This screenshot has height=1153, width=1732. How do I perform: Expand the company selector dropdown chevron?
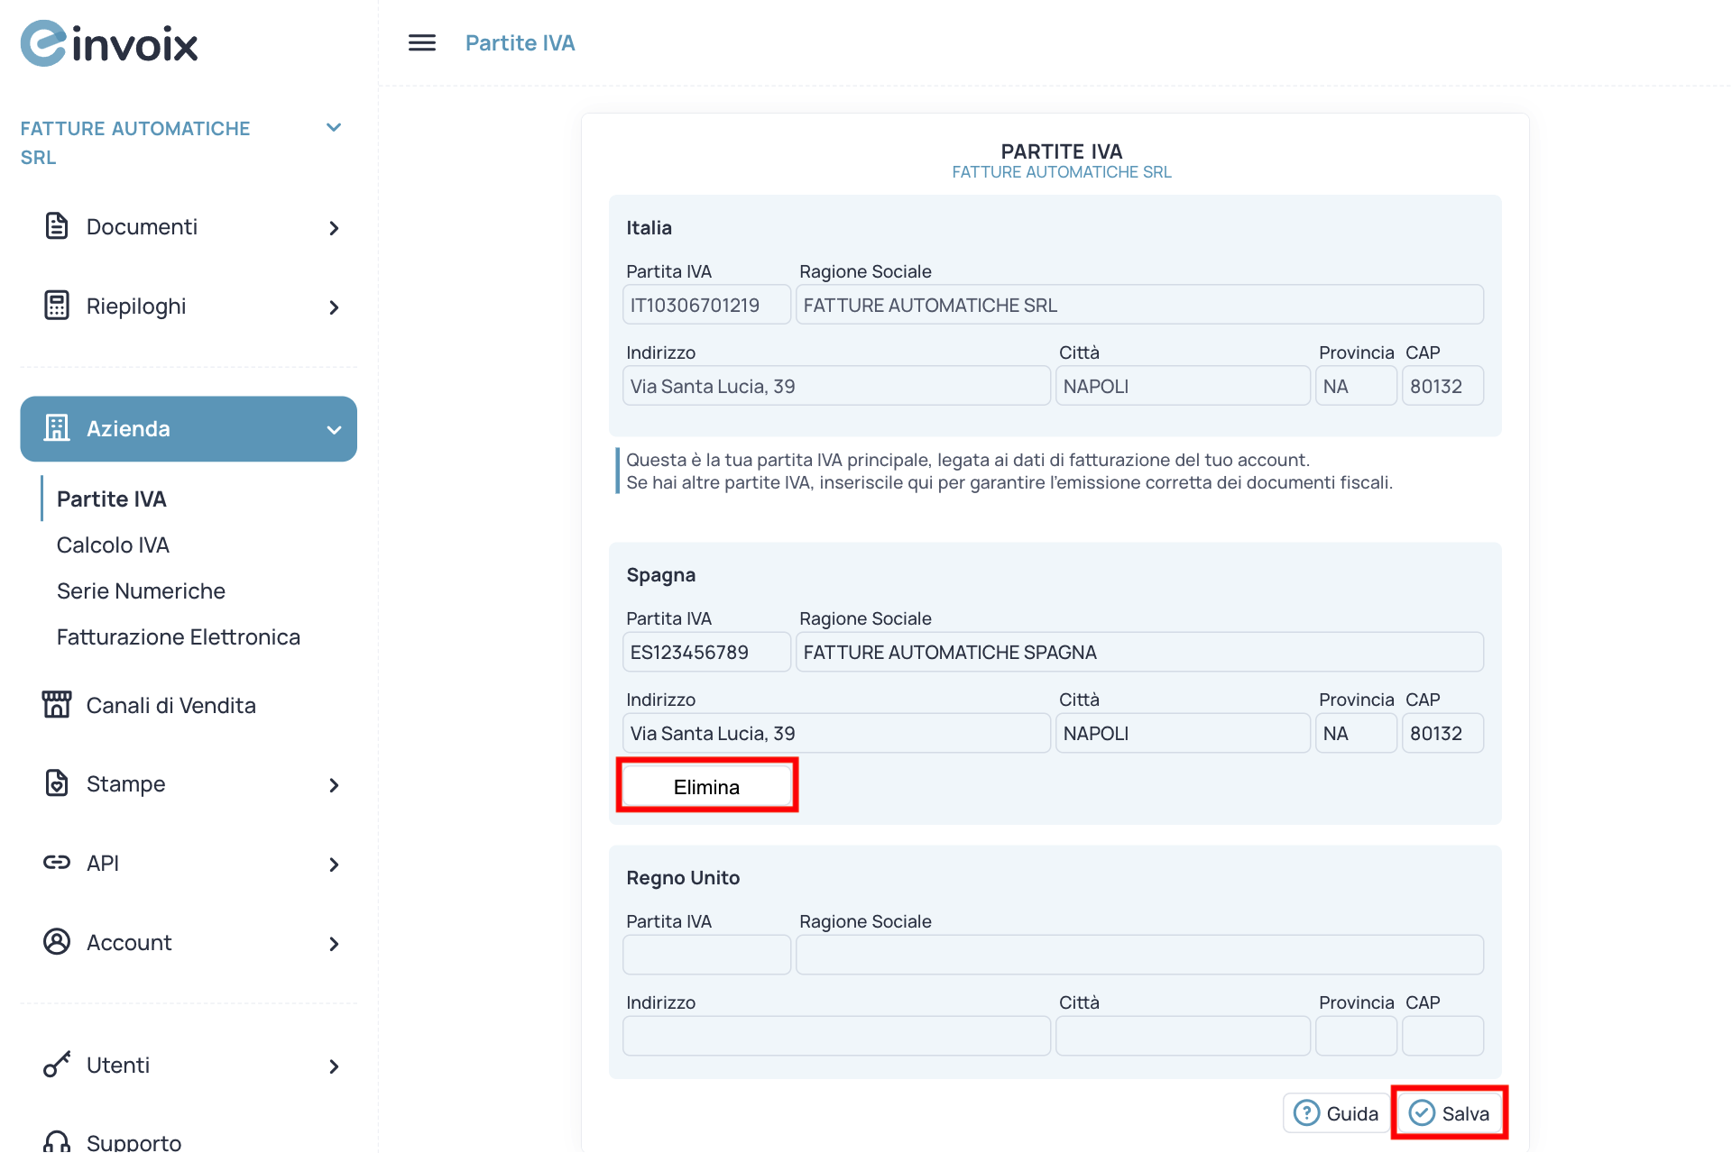[334, 128]
